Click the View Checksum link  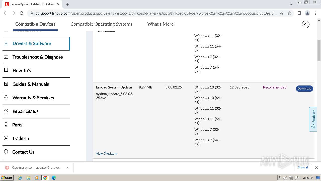tap(106, 154)
